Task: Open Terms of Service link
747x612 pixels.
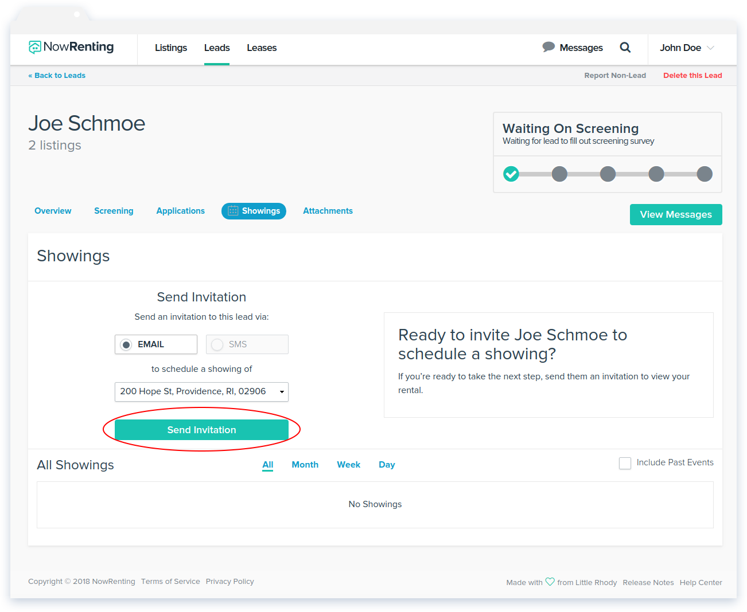Action: click(170, 581)
